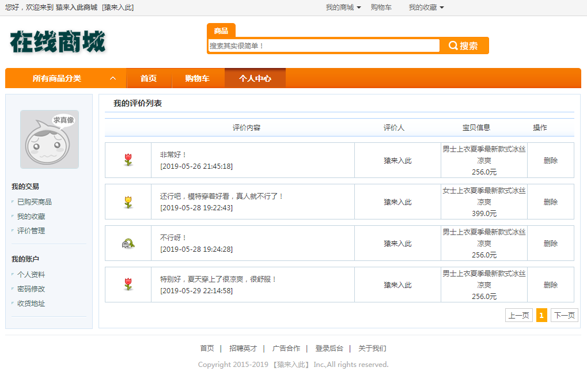Open 密码修改 in the sidebar
The height and width of the screenshot is (371, 587).
click(x=31, y=289)
